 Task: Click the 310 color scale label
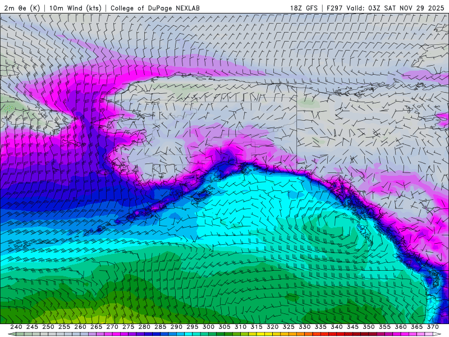pyautogui.click(x=241, y=327)
